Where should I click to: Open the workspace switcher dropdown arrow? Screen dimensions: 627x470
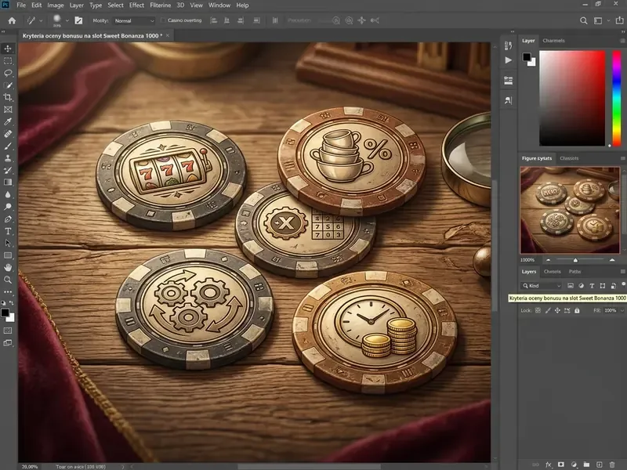609,20
